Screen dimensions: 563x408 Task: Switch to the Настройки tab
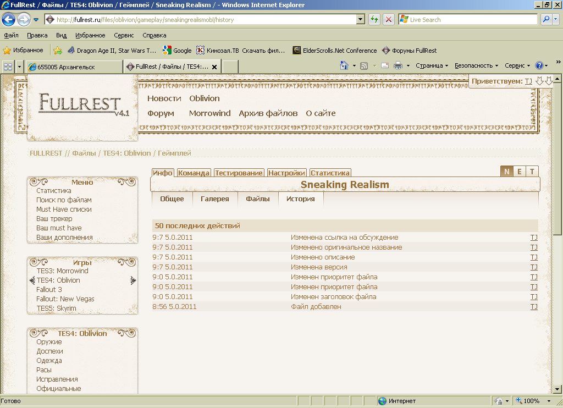click(286, 173)
